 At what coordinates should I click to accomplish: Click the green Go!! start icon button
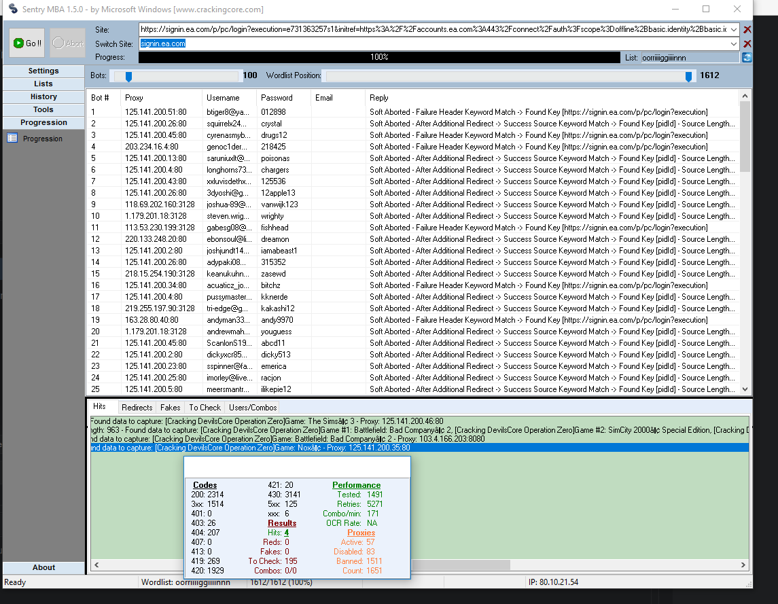26,43
